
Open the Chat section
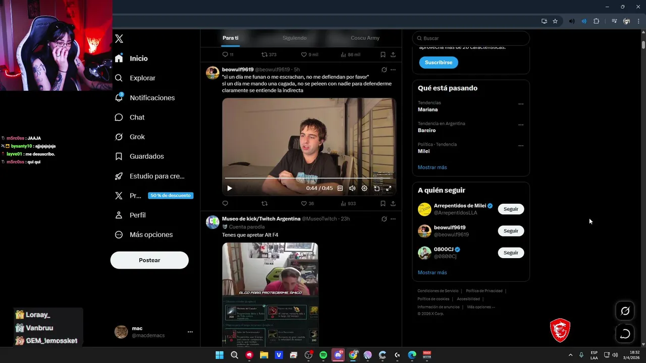[x=129, y=117]
